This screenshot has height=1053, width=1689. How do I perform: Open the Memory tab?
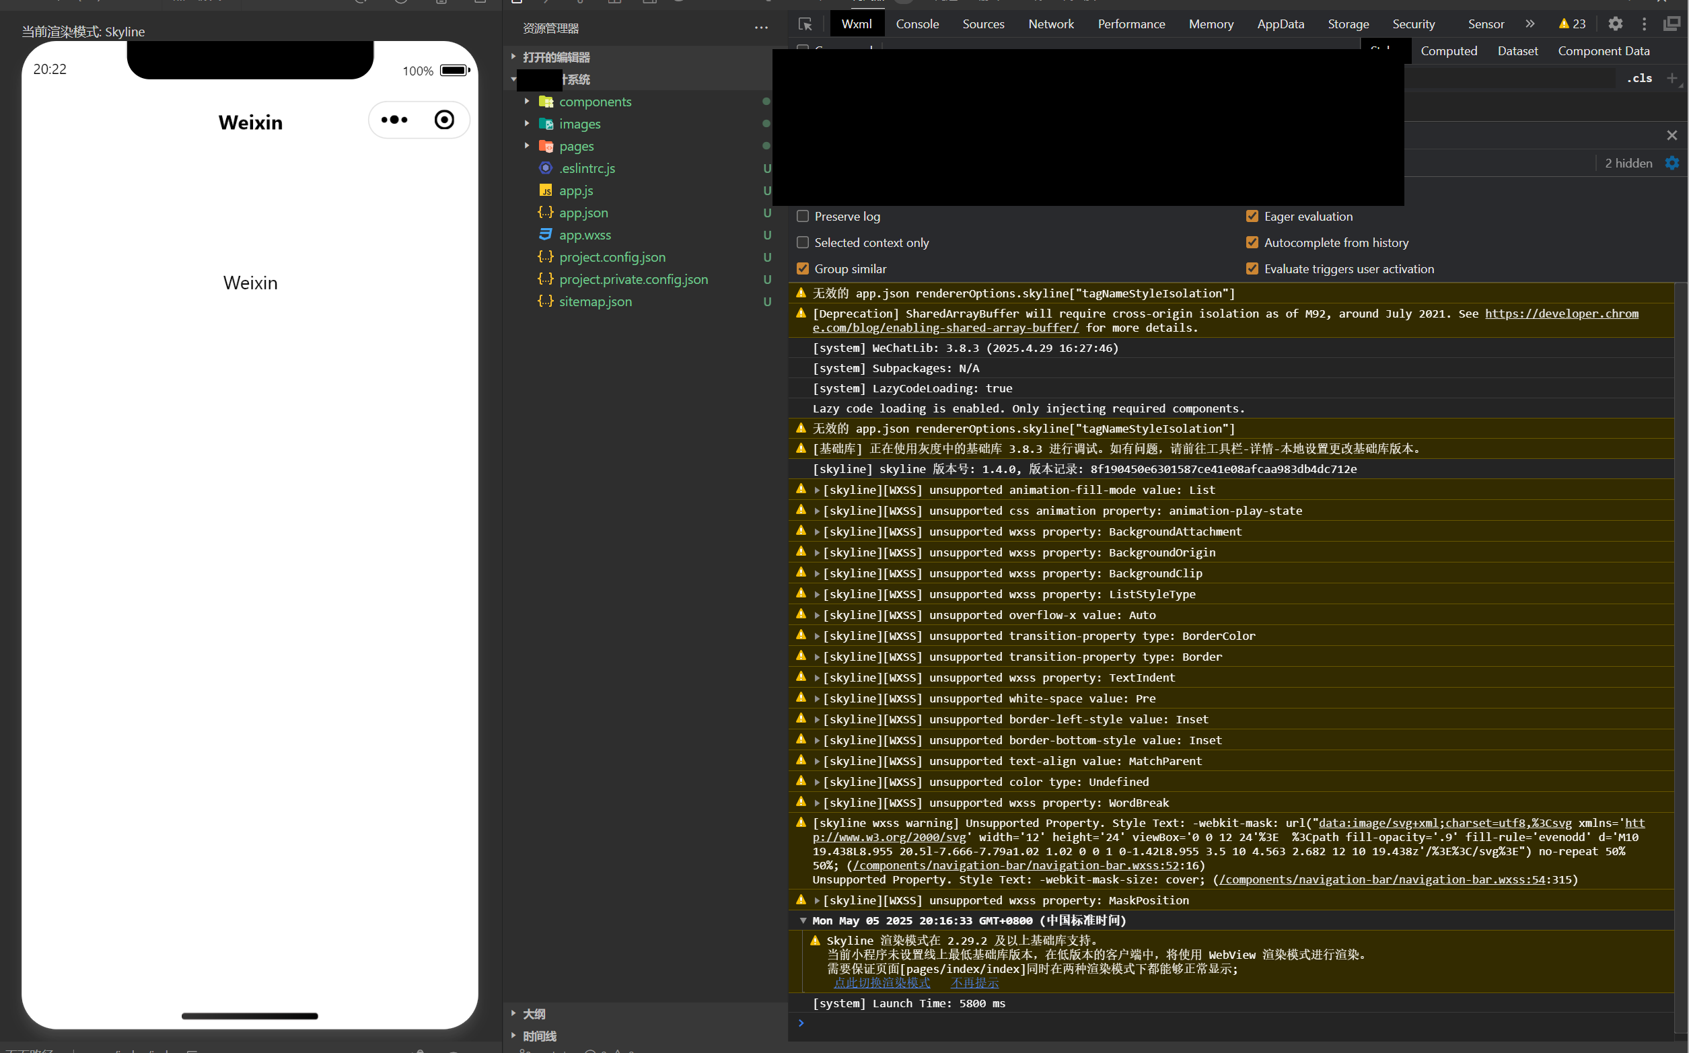[x=1211, y=24]
